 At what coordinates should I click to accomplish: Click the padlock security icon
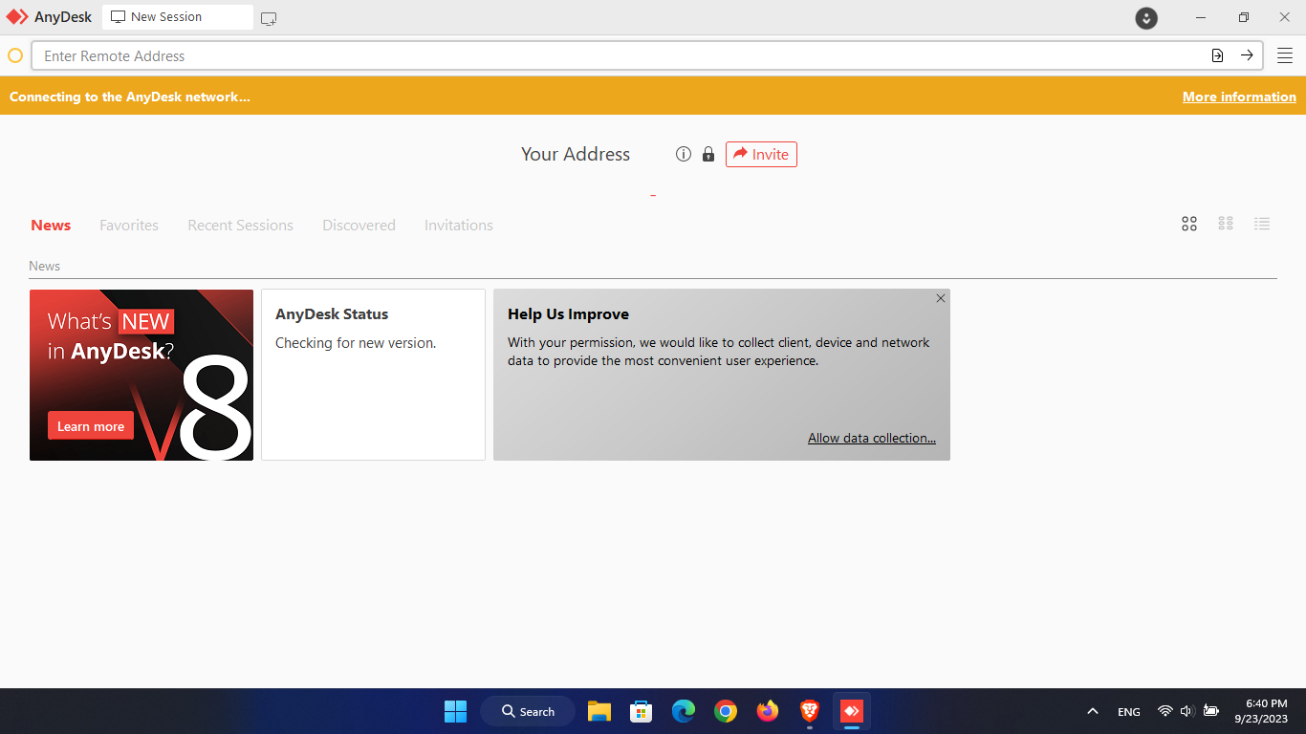click(708, 154)
